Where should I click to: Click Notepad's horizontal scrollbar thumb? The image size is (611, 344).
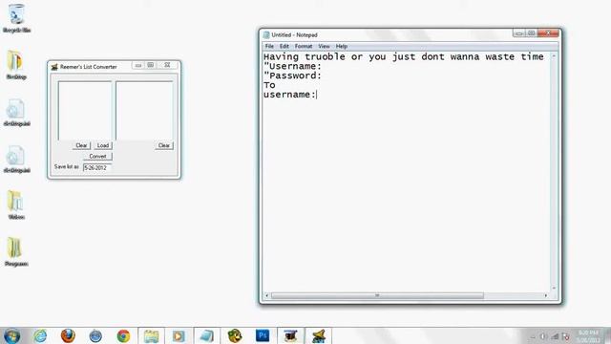377,295
